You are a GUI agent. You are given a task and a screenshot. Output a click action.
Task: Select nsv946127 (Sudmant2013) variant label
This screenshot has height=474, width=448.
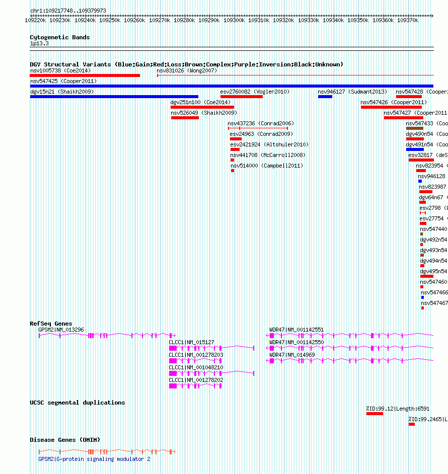[352, 92]
